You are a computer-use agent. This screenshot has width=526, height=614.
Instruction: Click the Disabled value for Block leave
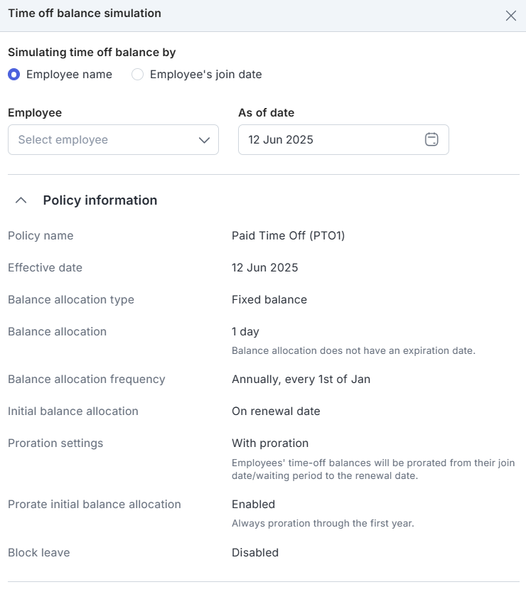pyautogui.click(x=255, y=553)
